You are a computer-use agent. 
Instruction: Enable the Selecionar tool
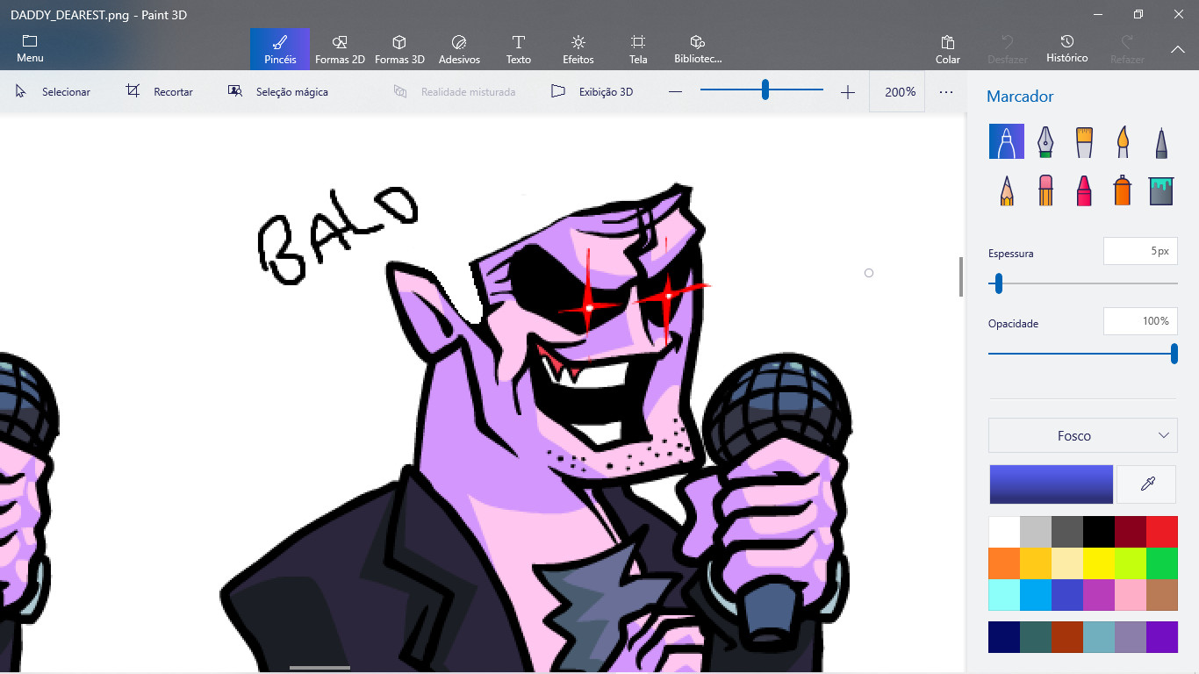(x=55, y=91)
